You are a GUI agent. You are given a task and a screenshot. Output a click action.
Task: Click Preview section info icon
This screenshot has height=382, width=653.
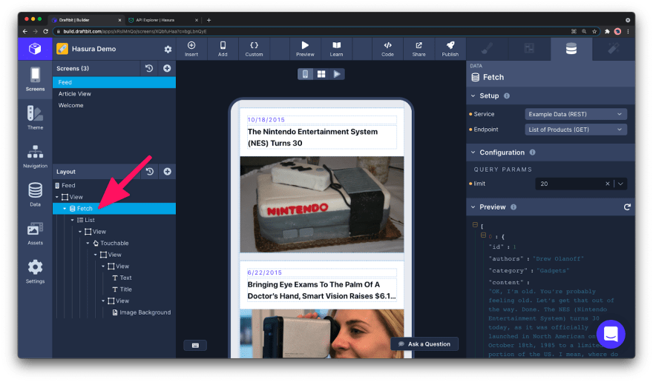tap(513, 207)
